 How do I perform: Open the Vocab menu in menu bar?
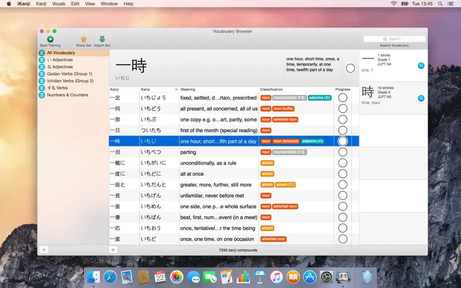[58, 4]
